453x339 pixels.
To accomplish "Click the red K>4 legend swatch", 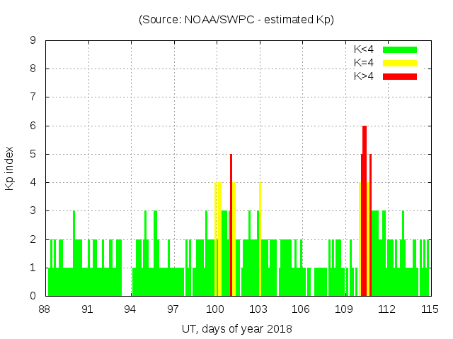I will tap(400, 76).
